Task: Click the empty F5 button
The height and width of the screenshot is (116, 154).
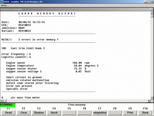Action: (x=69, y=113)
